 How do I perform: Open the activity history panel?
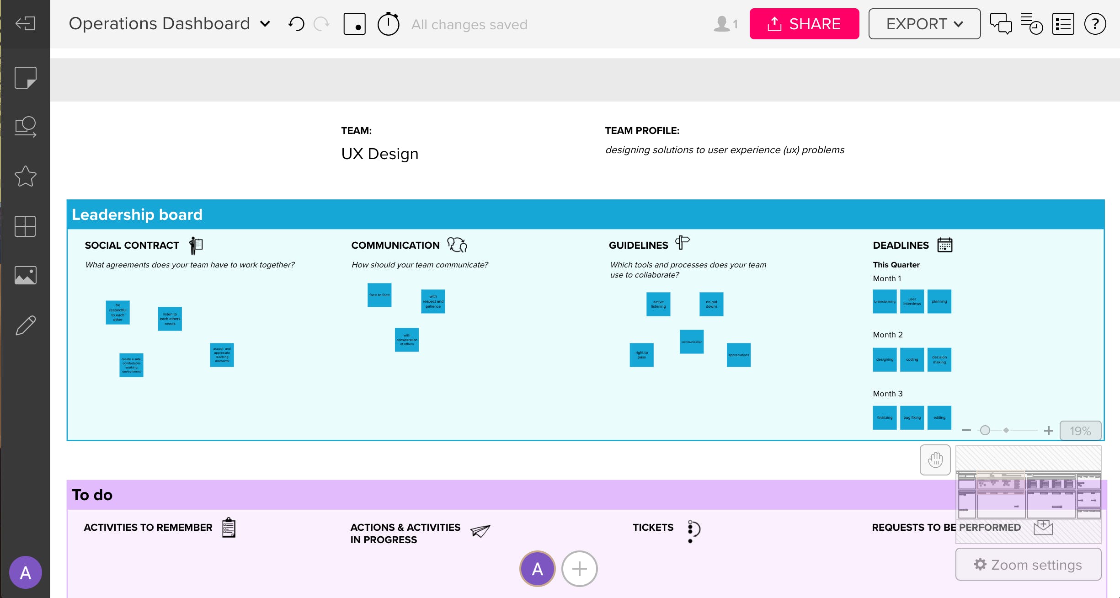[1032, 24]
